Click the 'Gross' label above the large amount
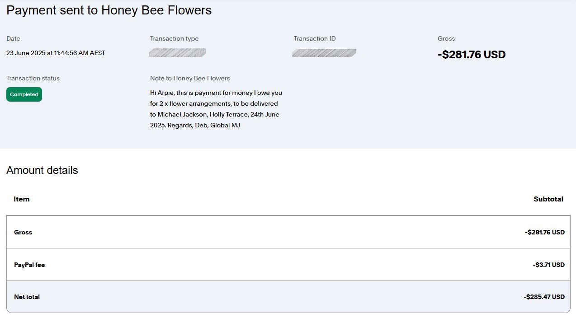This screenshot has height=318, width=576. click(x=446, y=39)
